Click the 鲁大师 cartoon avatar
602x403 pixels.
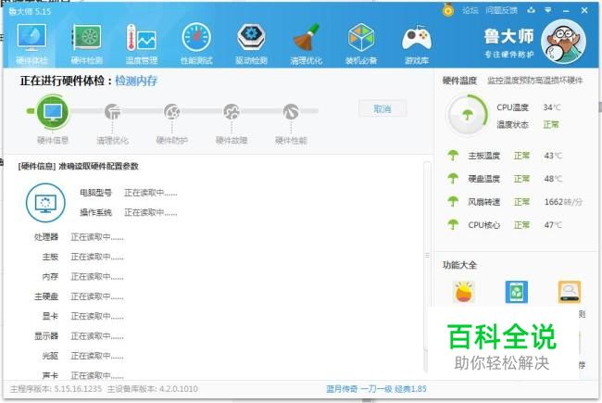point(563,42)
